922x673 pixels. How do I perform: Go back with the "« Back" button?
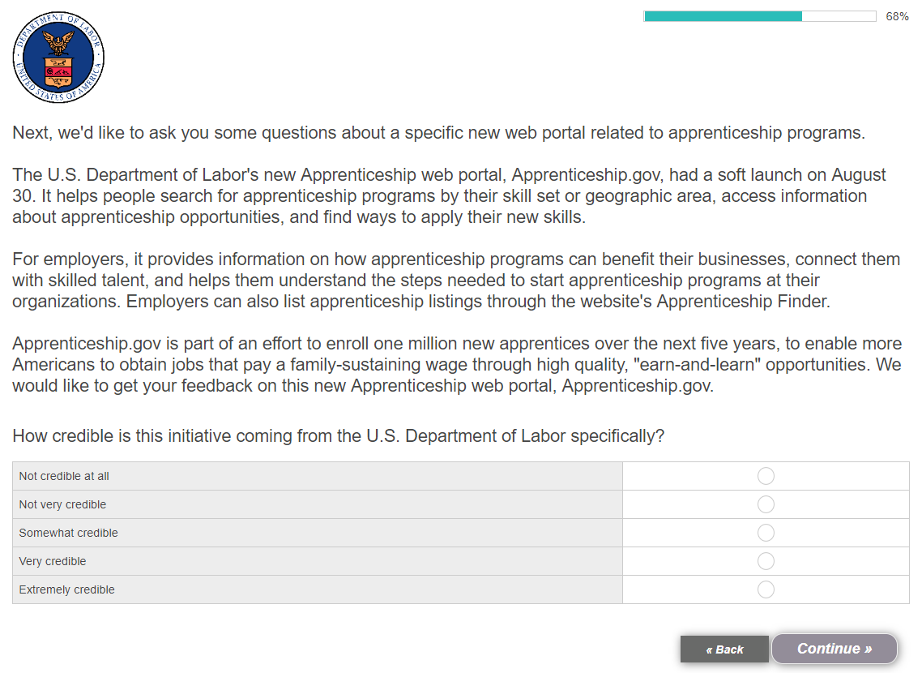coord(724,649)
